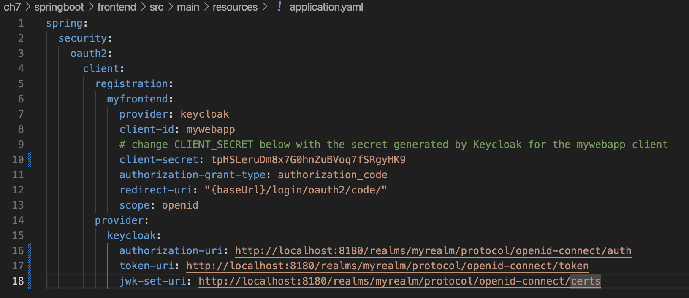Follow the token-uri link ending in /token

388,266
